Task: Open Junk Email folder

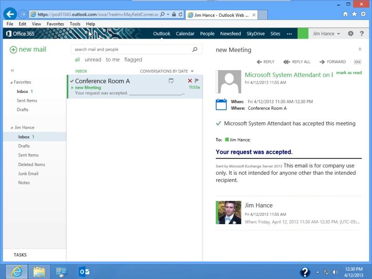Action: click(x=28, y=173)
